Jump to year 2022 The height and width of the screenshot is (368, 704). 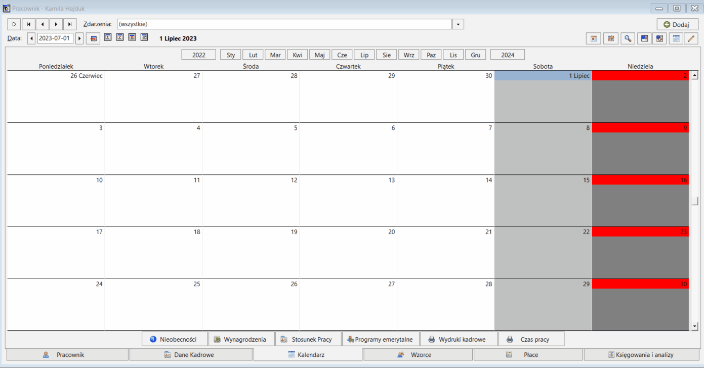[199, 55]
